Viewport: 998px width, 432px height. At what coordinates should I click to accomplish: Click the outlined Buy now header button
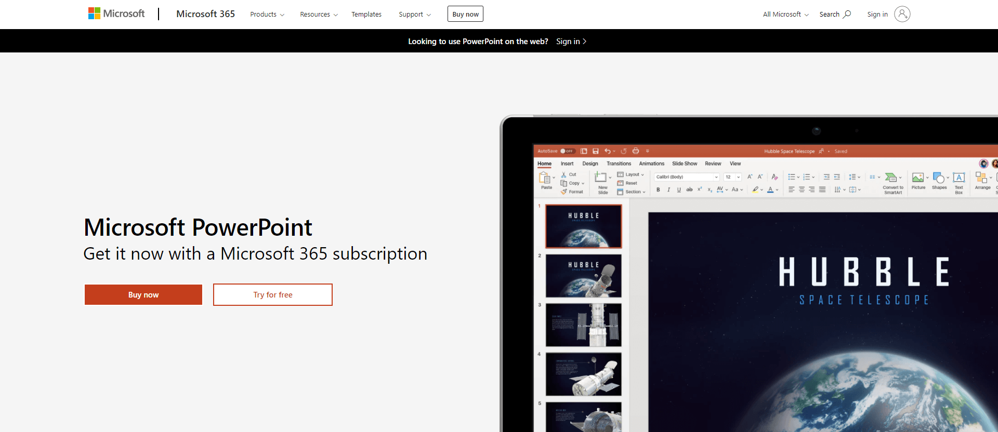point(465,14)
